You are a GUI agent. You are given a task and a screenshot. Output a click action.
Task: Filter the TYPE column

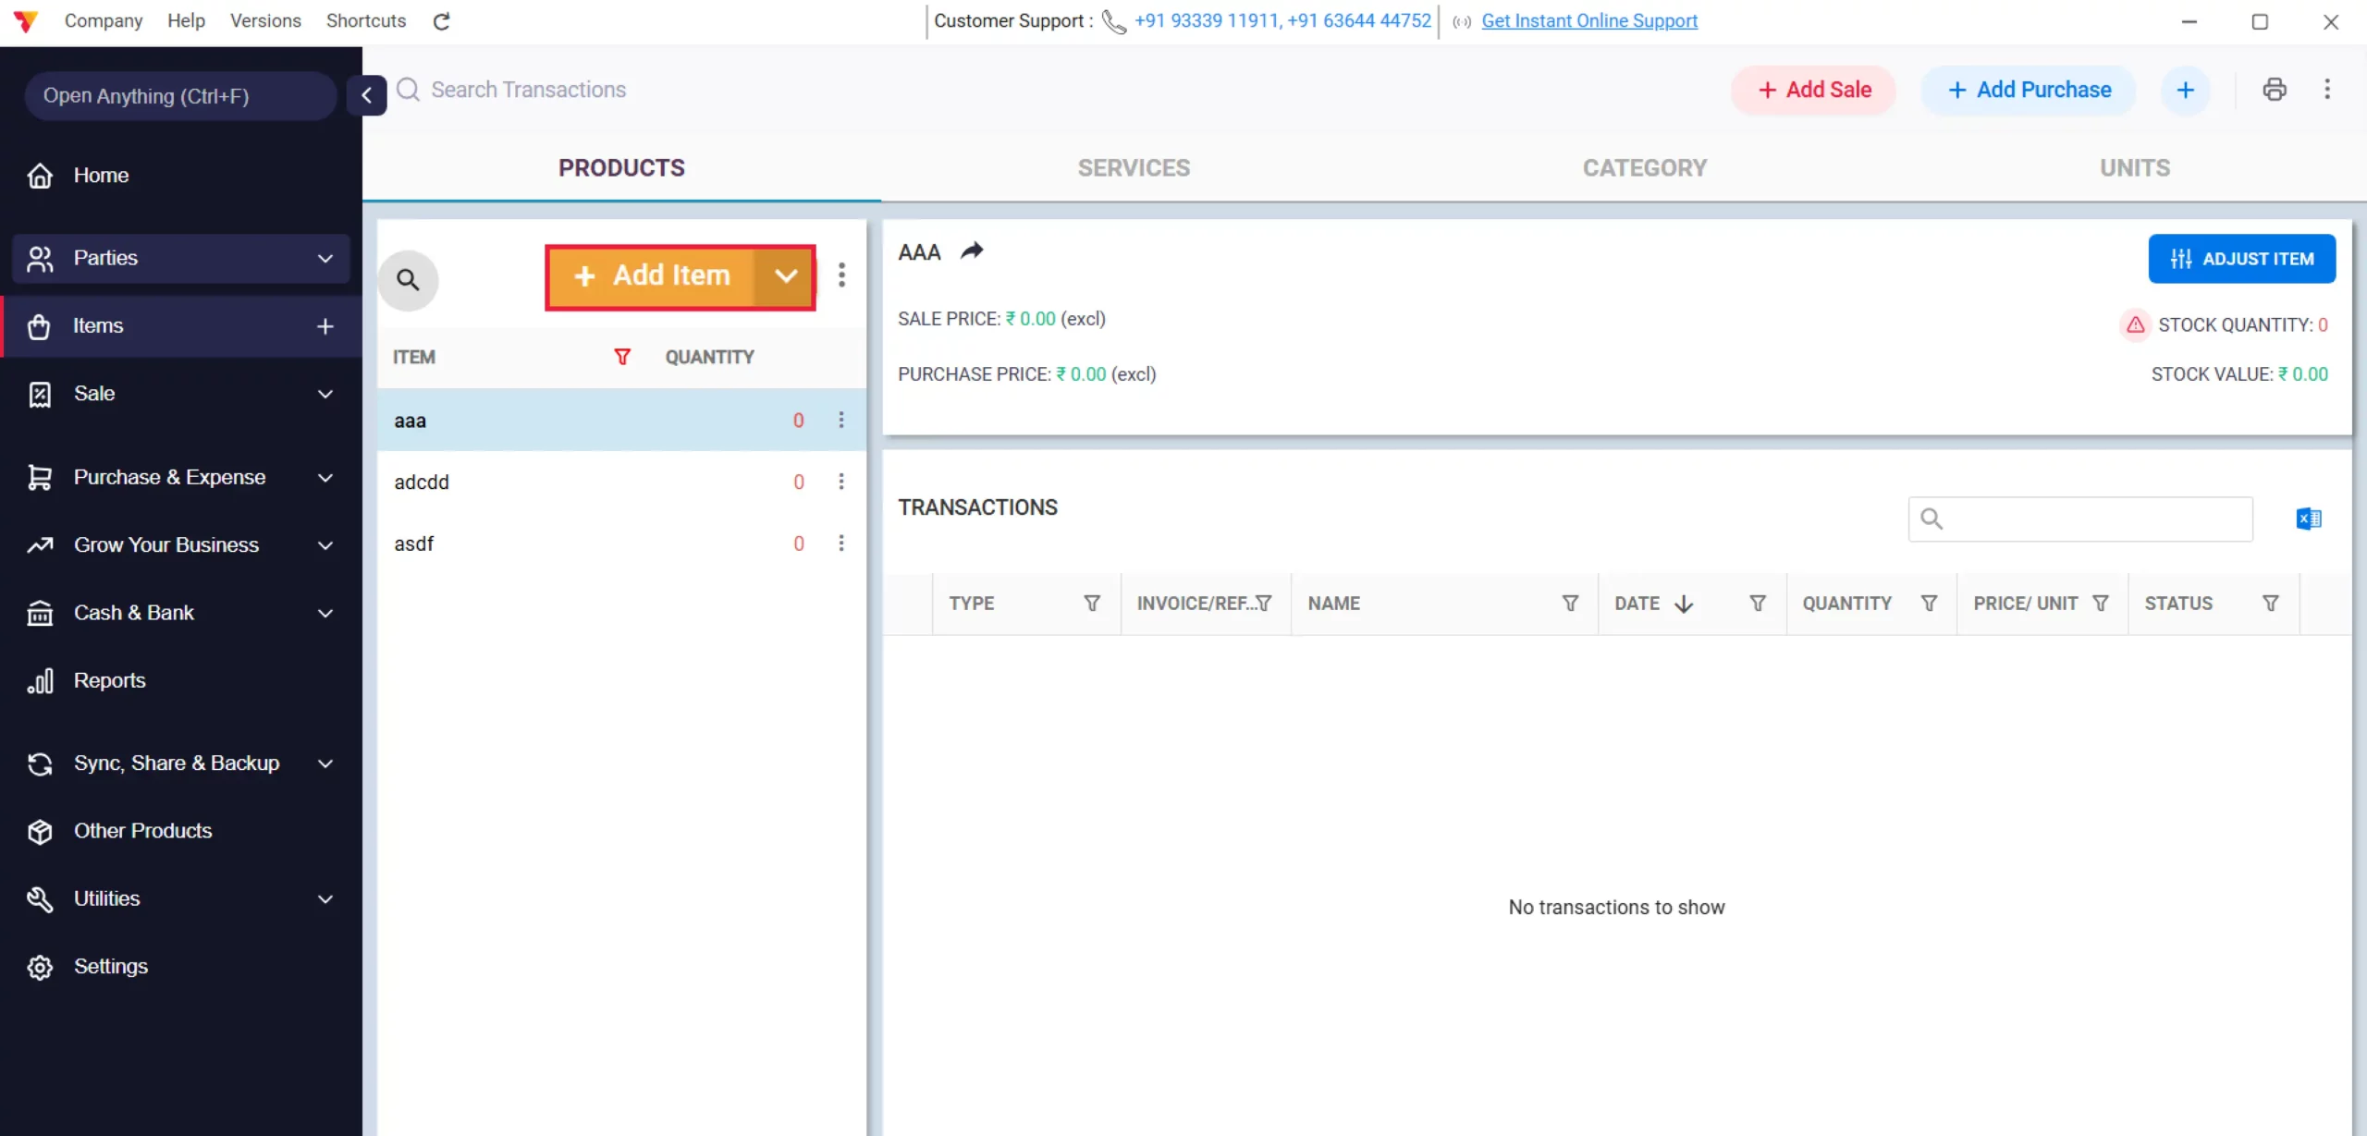point(1092,604)
